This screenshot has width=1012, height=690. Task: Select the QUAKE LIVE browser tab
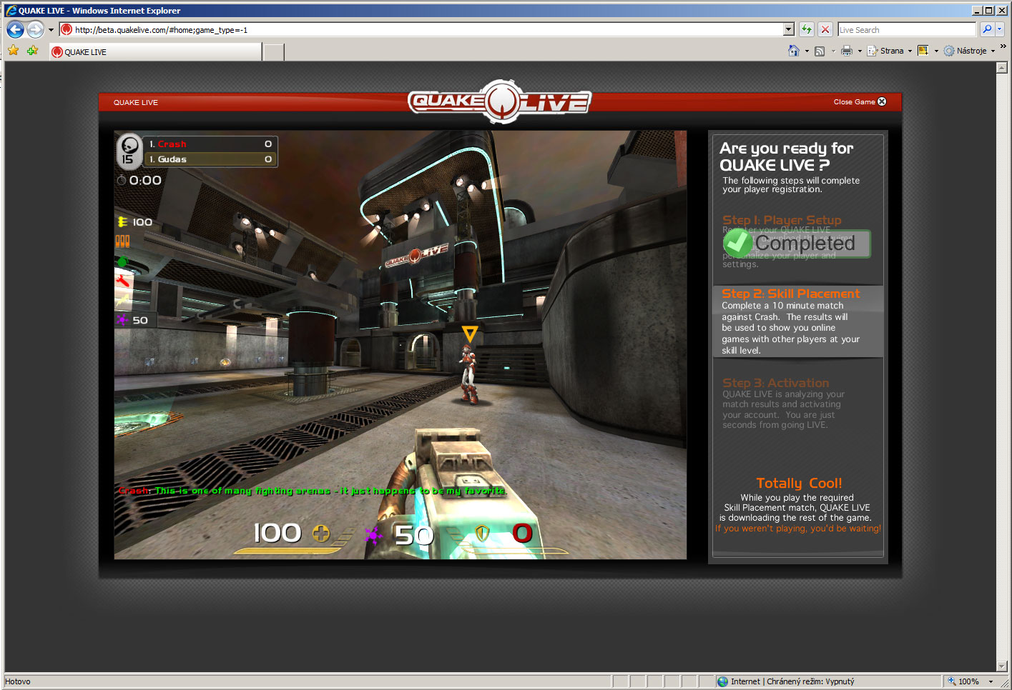156,51
